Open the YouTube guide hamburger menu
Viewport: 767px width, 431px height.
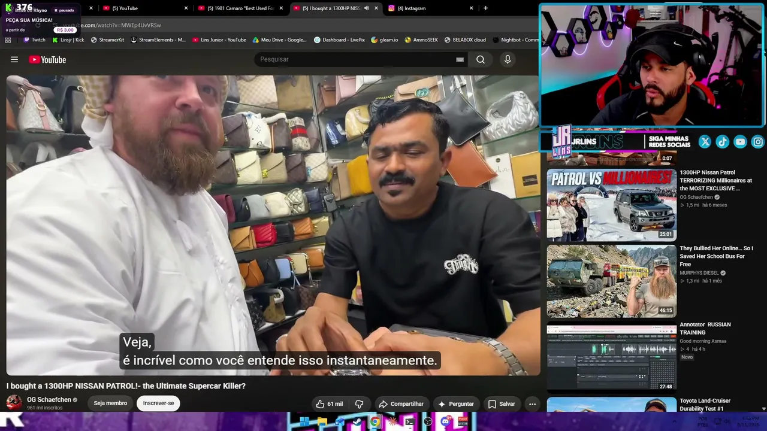click(x=14, y=59)
